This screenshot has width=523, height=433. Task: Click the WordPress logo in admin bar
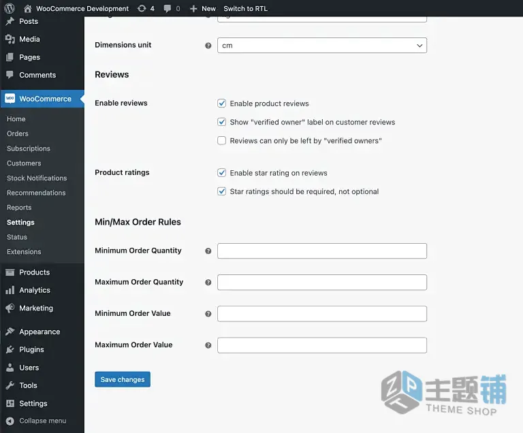click(x=10, y=8)
